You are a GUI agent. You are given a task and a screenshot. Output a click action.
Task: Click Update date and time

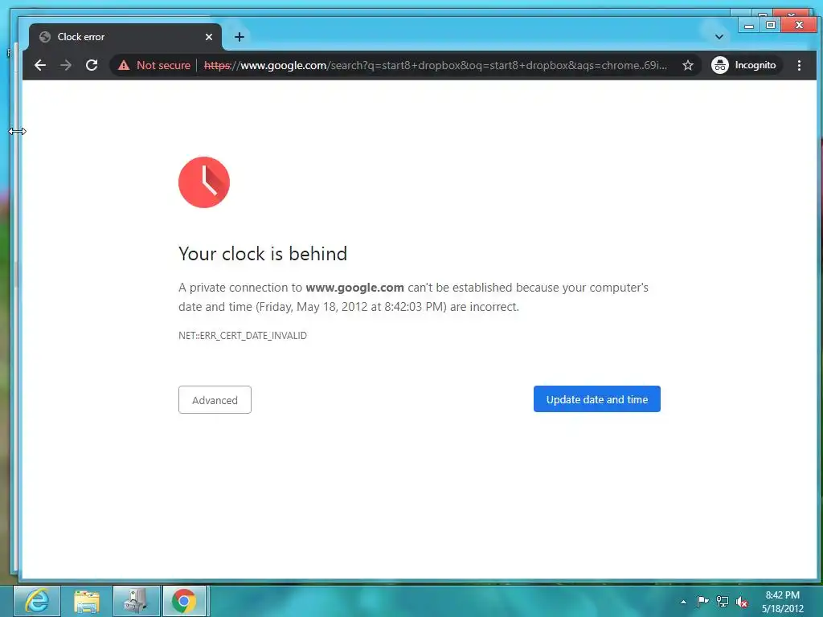click(x=597, y=399)
